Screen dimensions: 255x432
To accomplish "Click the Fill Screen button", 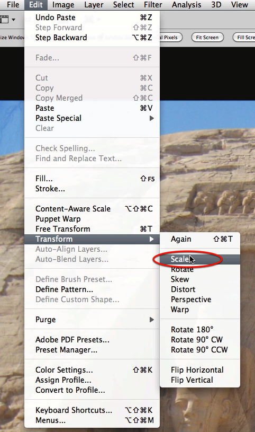I will click(245, 38).
